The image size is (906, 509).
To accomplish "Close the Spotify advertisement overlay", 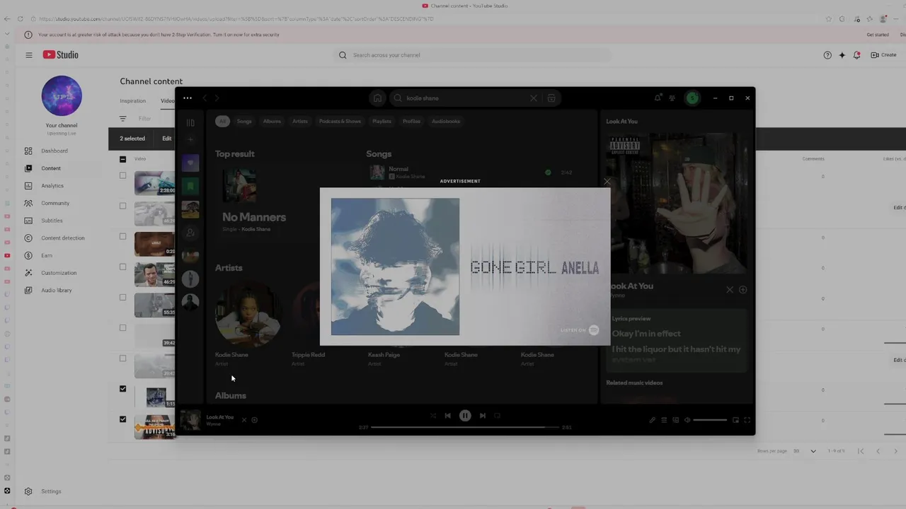I will click(607, 182).
